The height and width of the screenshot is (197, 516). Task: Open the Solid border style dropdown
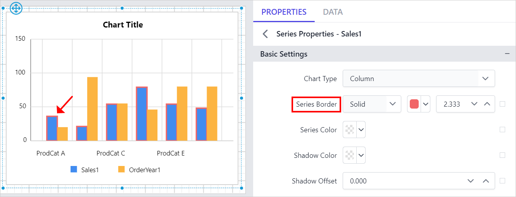392,104
